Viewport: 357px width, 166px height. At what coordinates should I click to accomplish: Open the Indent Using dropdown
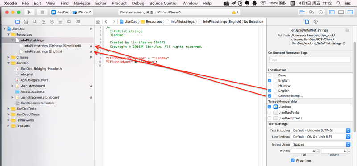pos(320,144)
